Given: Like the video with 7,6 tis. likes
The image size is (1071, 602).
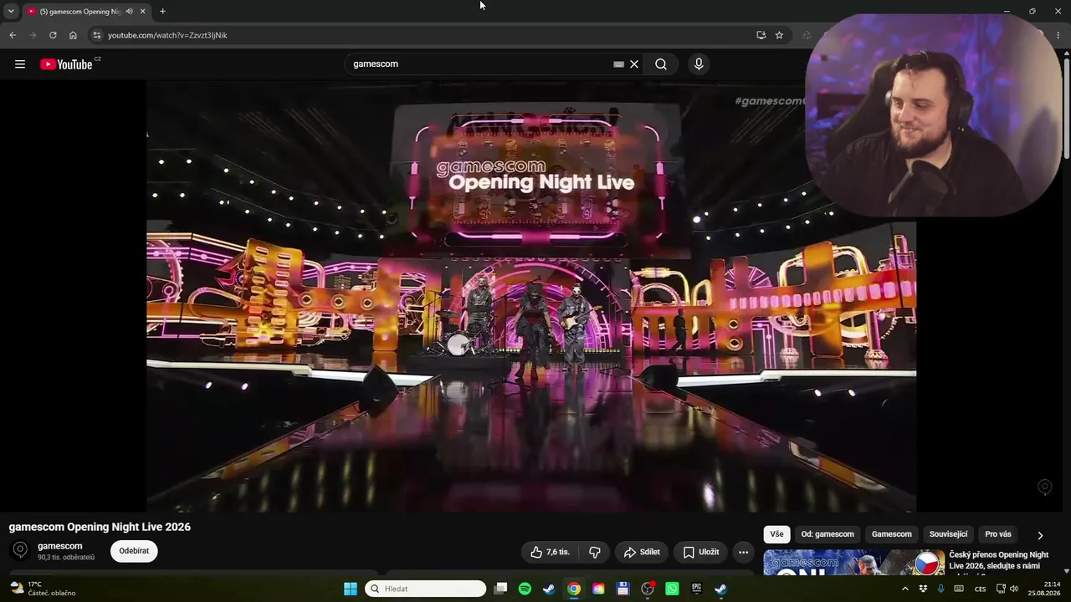Looking at the screenshot, I should click(x=550, y=552).
